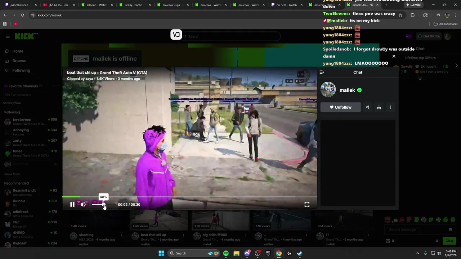Reload the kick.com page
This screenshot has height=259, width=461.
22,15
